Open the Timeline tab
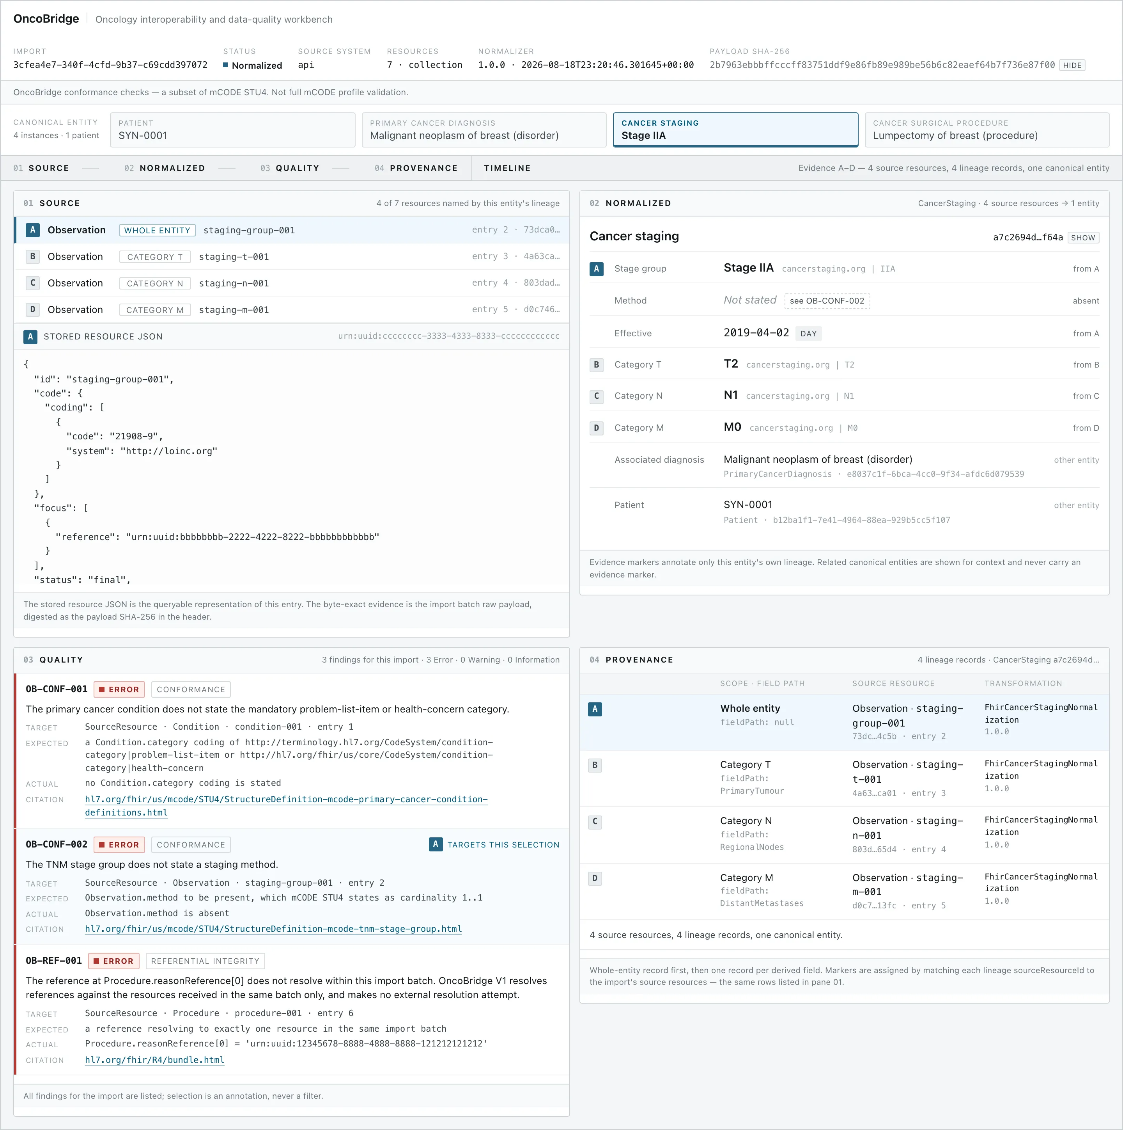The height and width of the screenshot is (1130, 1123). tap(507, 168)
